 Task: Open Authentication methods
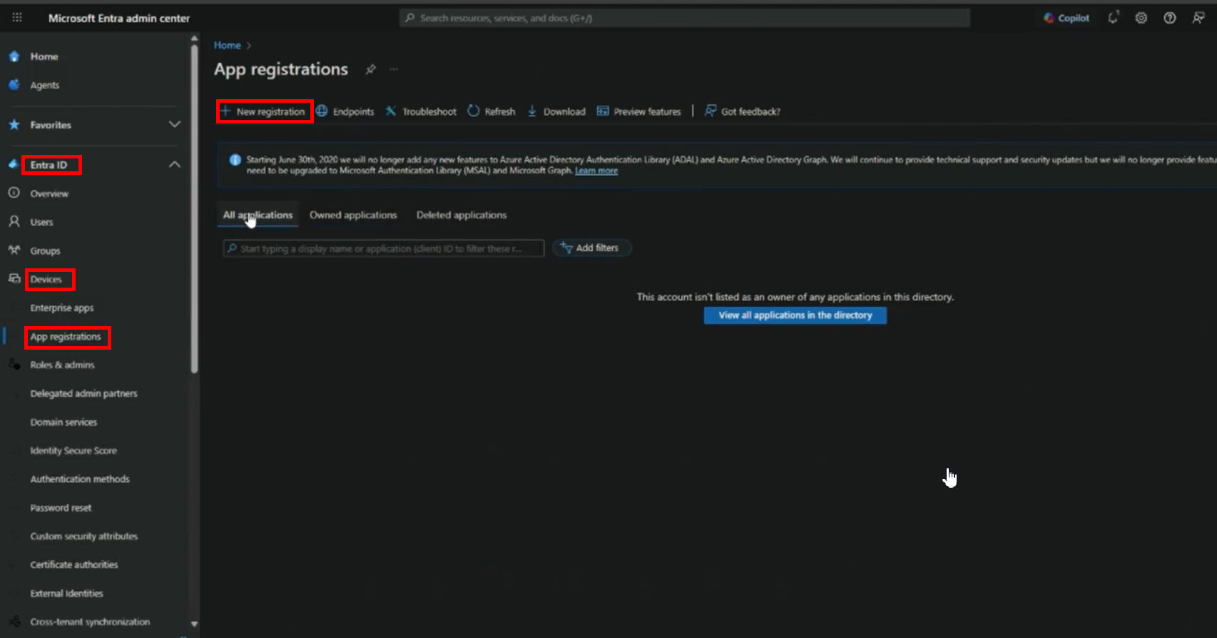(x=80, y=479)
